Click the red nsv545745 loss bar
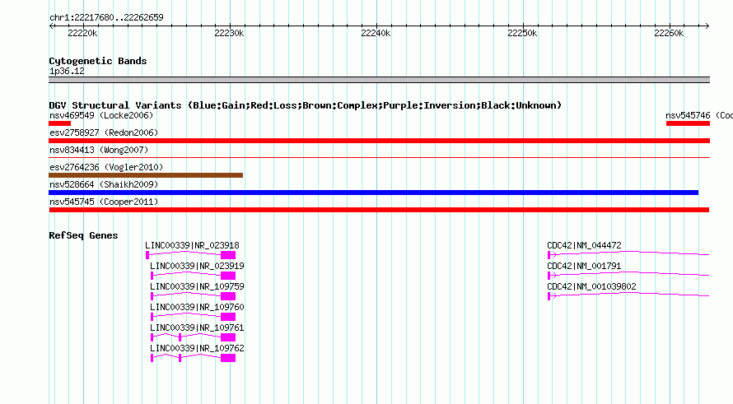The image size is (733, 404). pos(379,210)
